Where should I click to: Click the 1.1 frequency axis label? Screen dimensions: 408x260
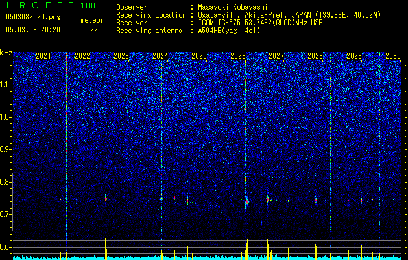[x=5, y=84]
